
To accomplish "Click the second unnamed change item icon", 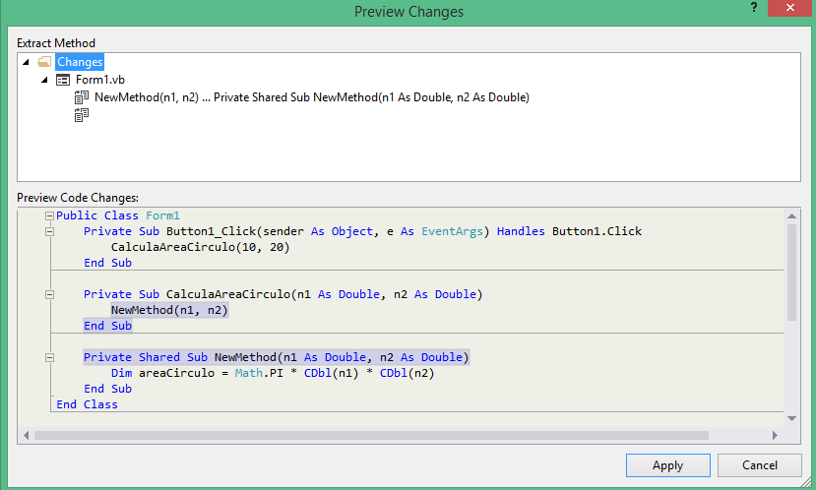I will click(81, 115).
